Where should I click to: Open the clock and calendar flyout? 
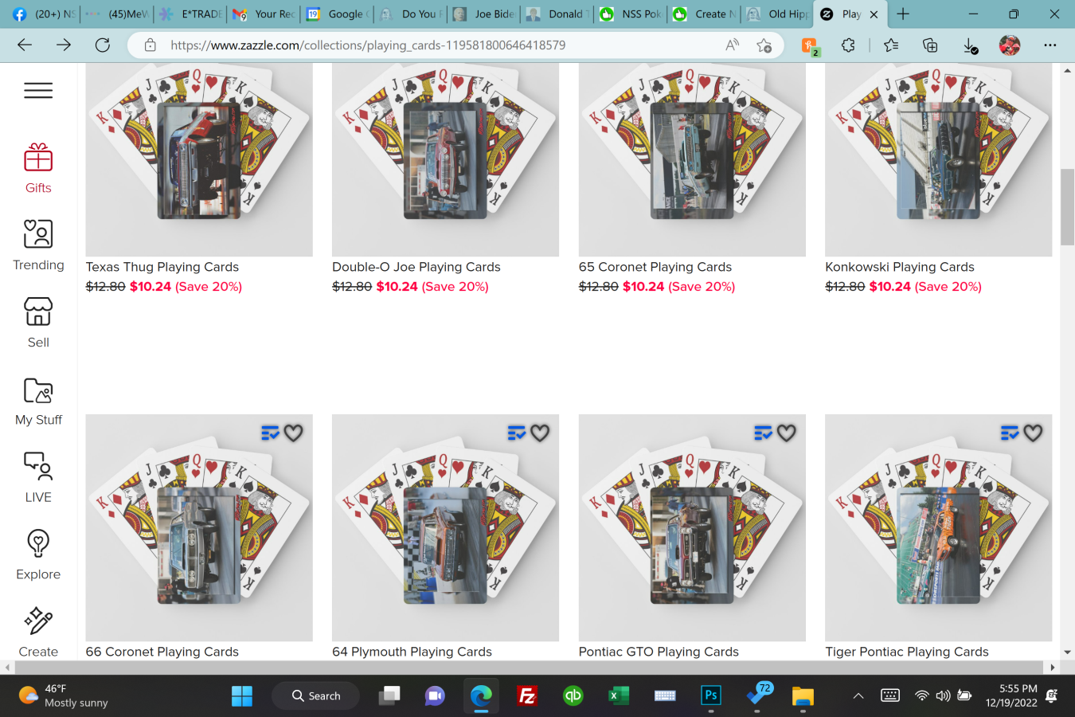(x=1011, y=695)
